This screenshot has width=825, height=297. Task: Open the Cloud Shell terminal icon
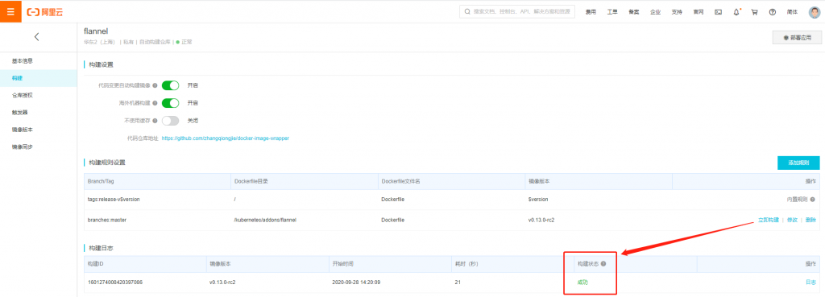click(718, 12)
